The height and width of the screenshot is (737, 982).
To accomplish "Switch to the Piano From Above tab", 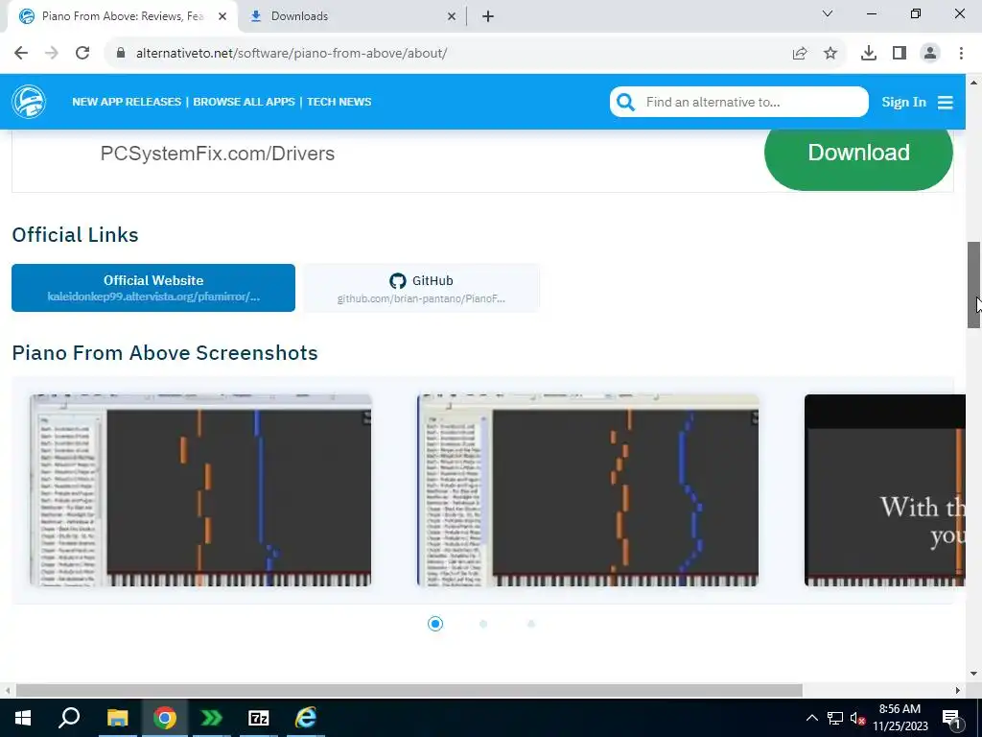I will click(x=123, y=16).
